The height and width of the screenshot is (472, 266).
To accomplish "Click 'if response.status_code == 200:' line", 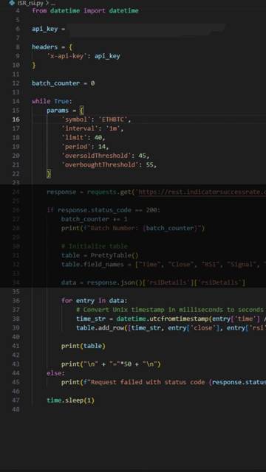I will click(x=103, y=210).
